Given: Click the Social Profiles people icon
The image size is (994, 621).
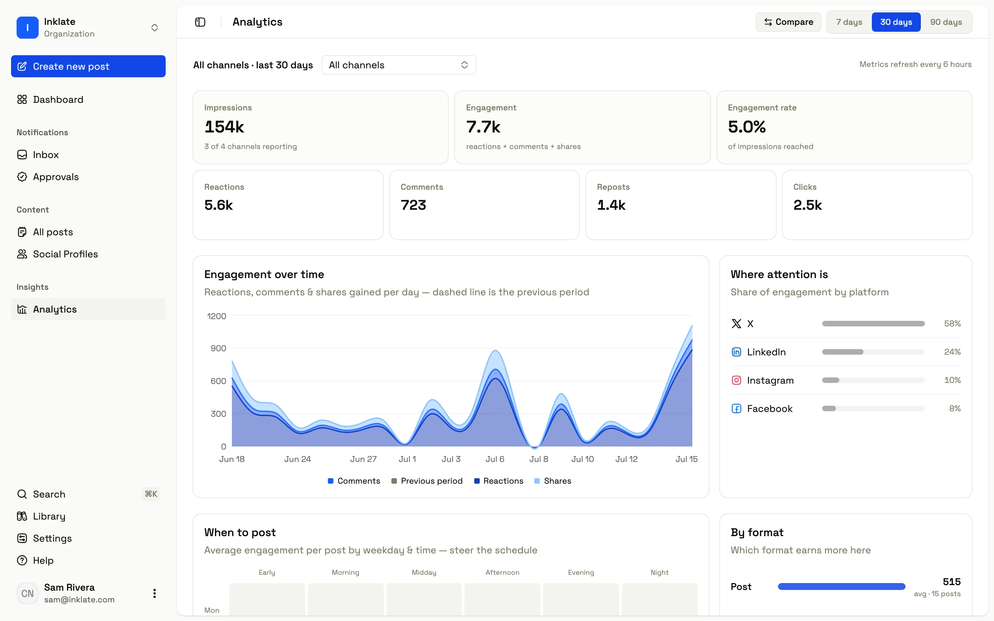Looking at the screenshot, I should coord(22,254).
